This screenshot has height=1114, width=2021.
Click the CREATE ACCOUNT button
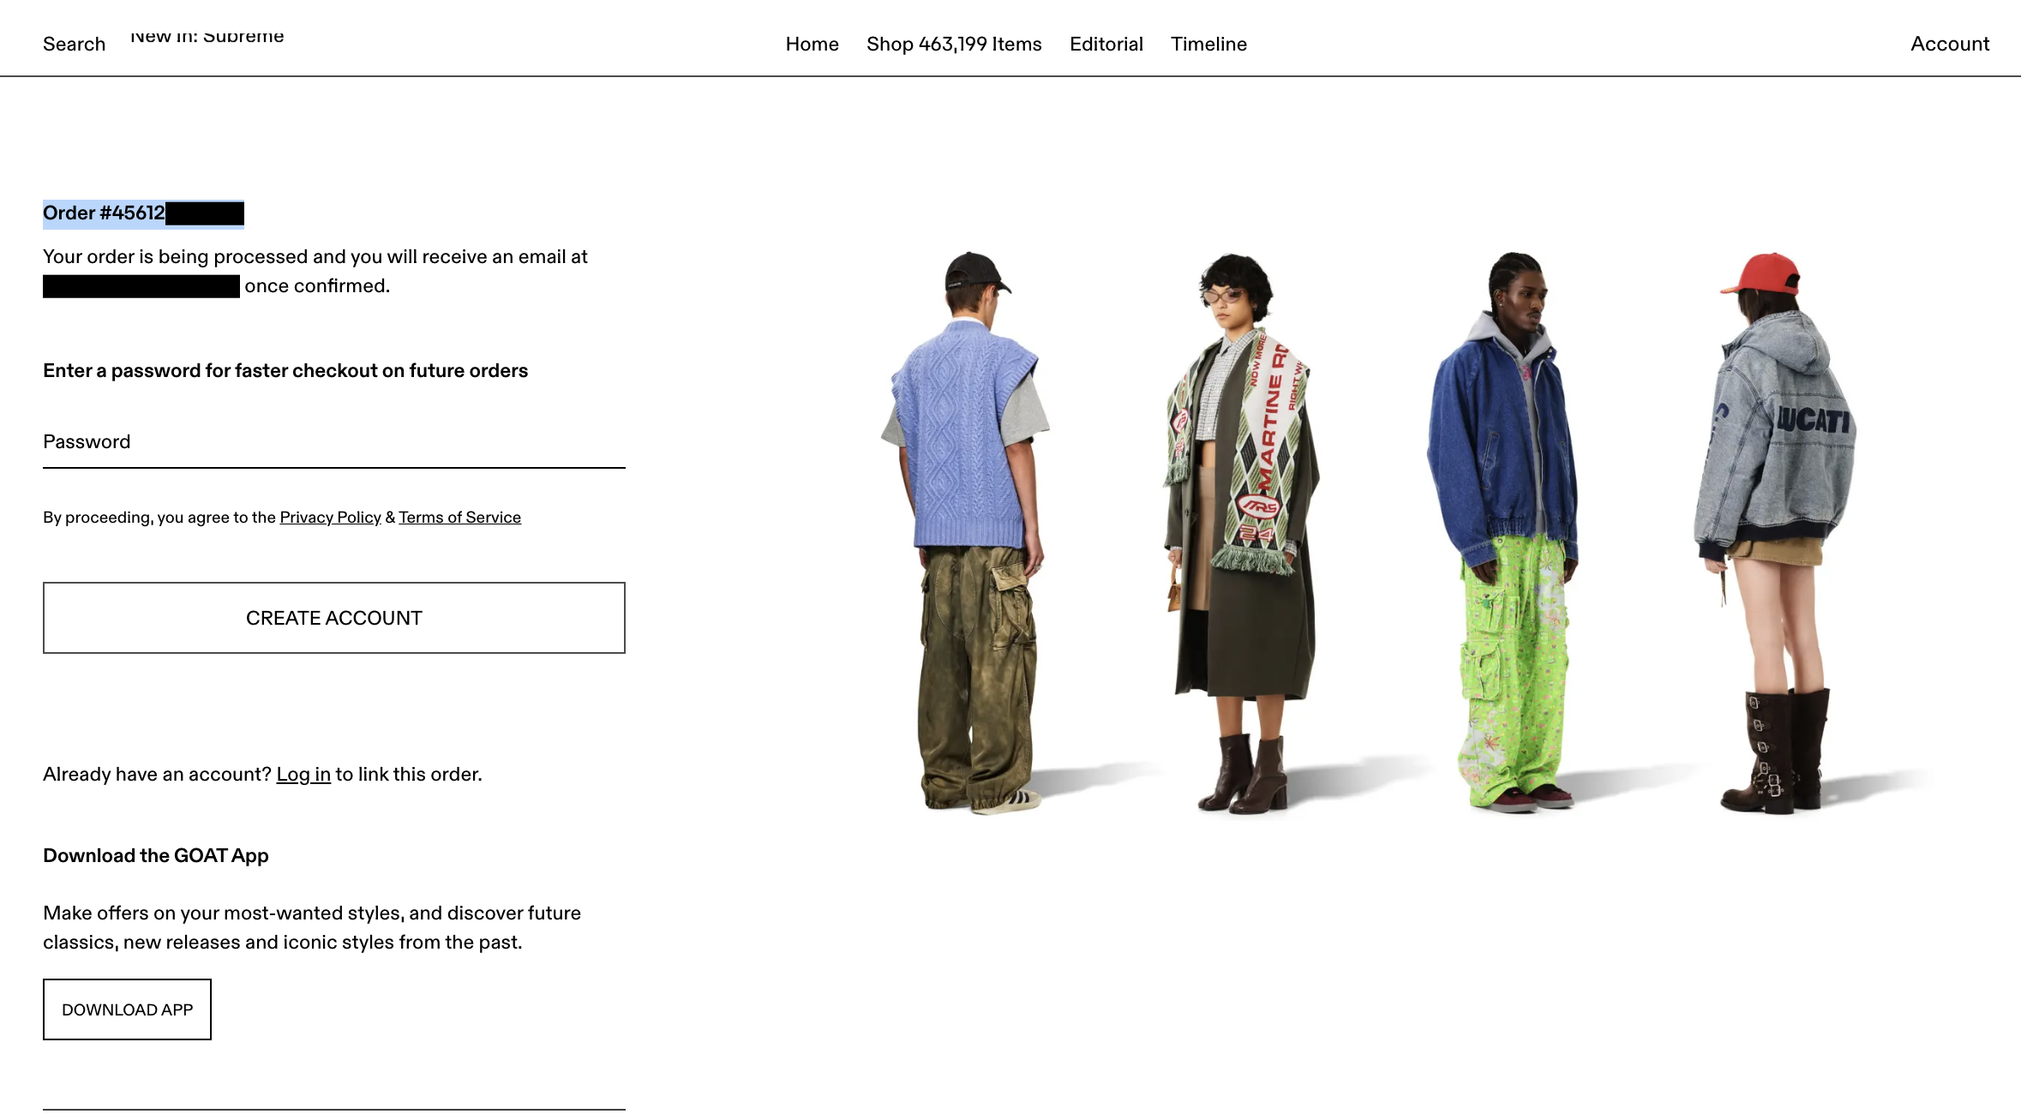tap(334, 618)
